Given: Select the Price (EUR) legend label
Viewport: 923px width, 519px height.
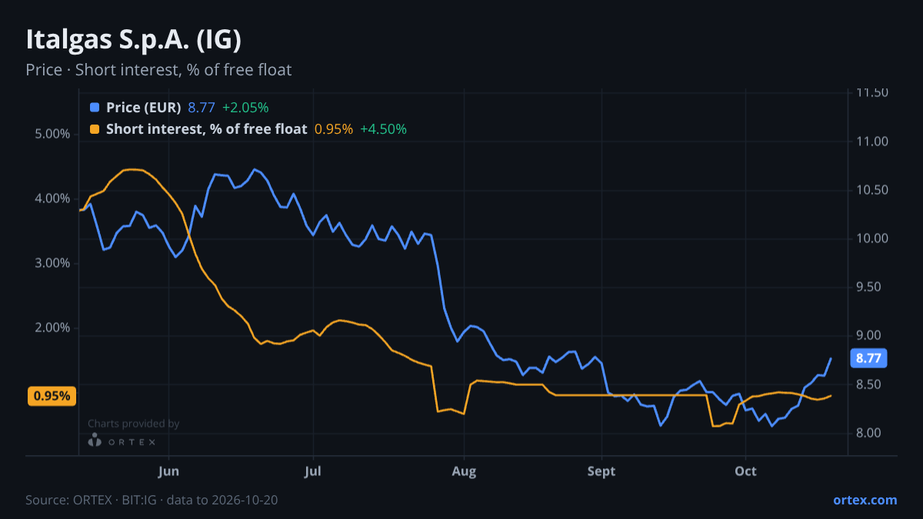Looking at the screenshot, I should 144,108.
